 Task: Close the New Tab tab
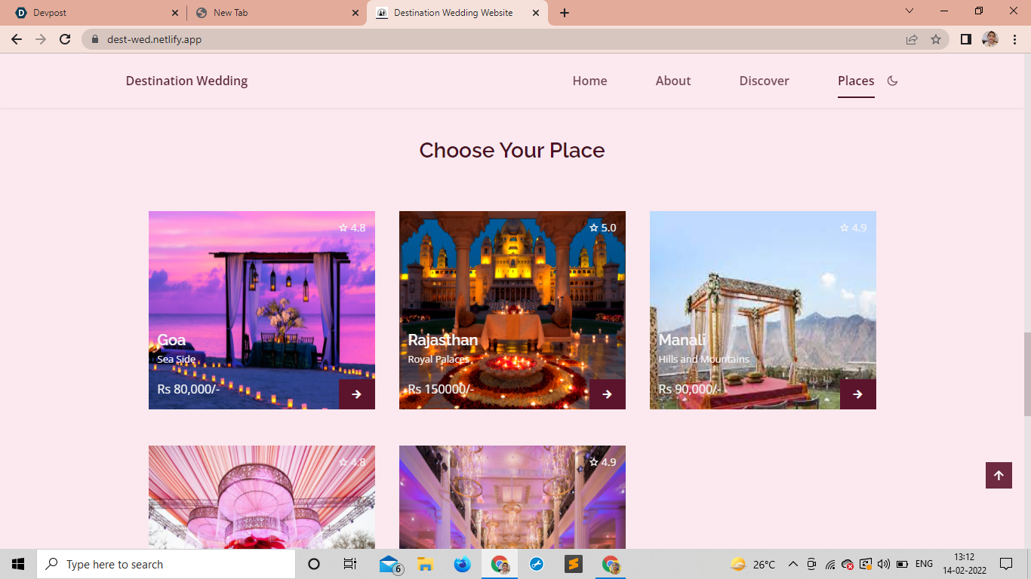(x=355, y=13)
